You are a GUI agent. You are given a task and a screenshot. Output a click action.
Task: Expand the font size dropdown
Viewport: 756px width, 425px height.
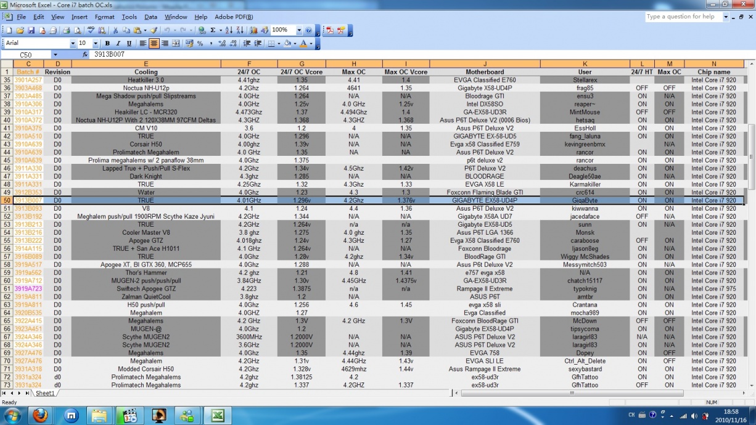tap(96, 44)
